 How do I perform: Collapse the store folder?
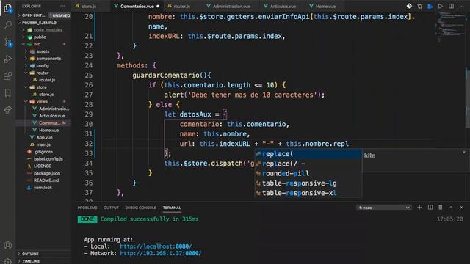pyautogui.click(x=43, y=87)
